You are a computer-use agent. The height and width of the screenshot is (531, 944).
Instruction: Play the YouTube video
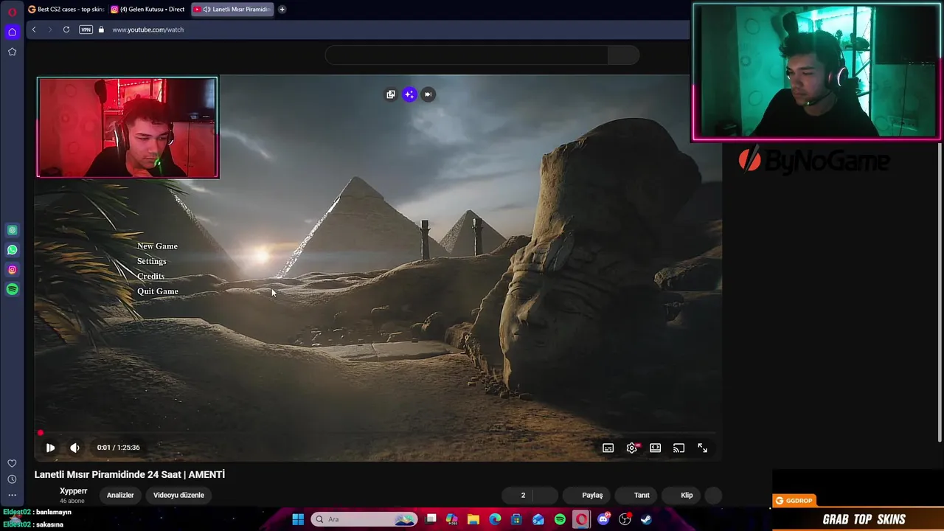pos(50,448)
